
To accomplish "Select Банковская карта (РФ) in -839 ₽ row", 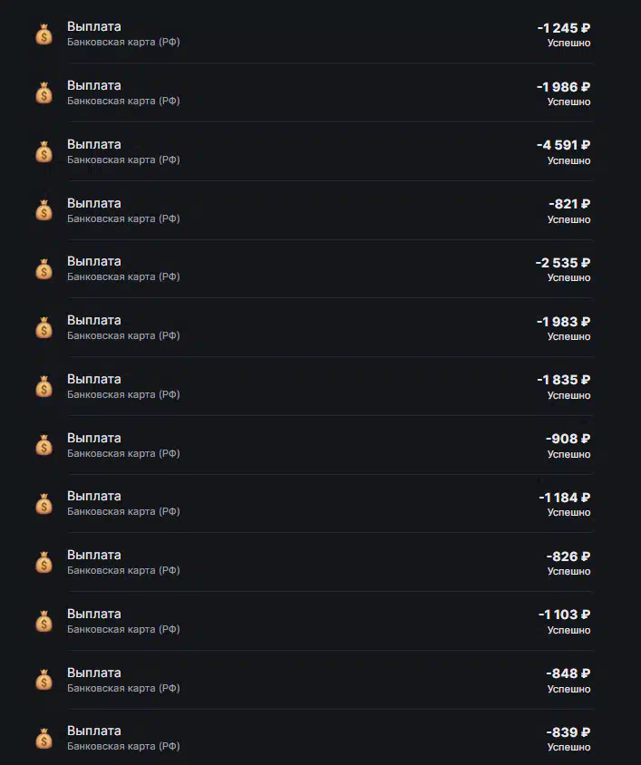I will click(x=123, y=746).
